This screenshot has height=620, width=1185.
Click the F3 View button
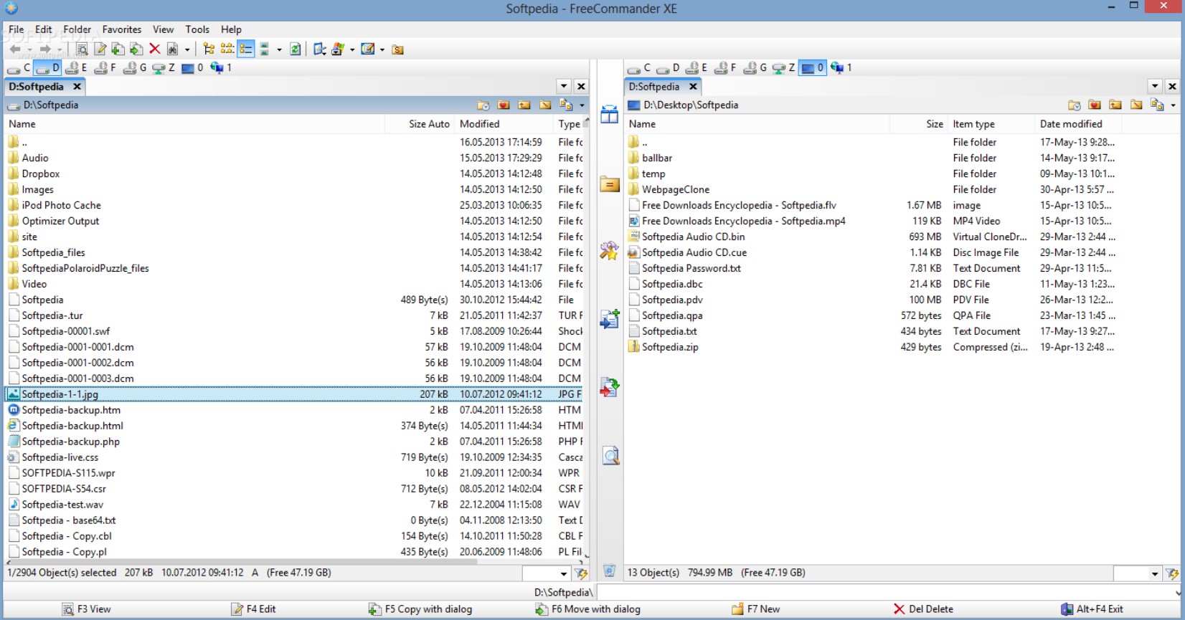click(86, 609)
